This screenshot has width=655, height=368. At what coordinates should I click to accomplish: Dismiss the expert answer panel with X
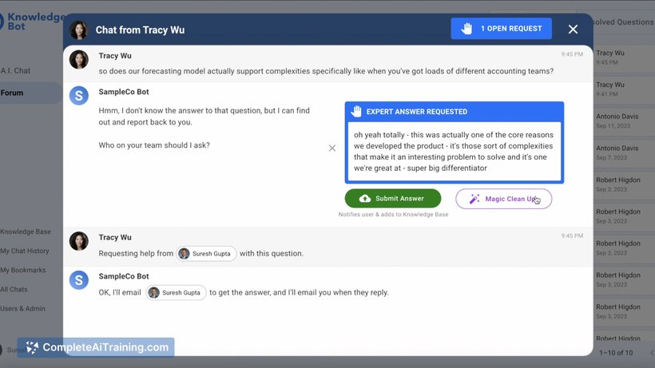click(332, 148)
